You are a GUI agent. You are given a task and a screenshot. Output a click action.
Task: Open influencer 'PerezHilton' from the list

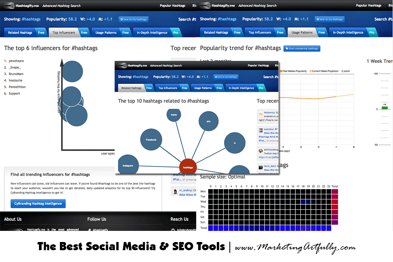[17, 87]
